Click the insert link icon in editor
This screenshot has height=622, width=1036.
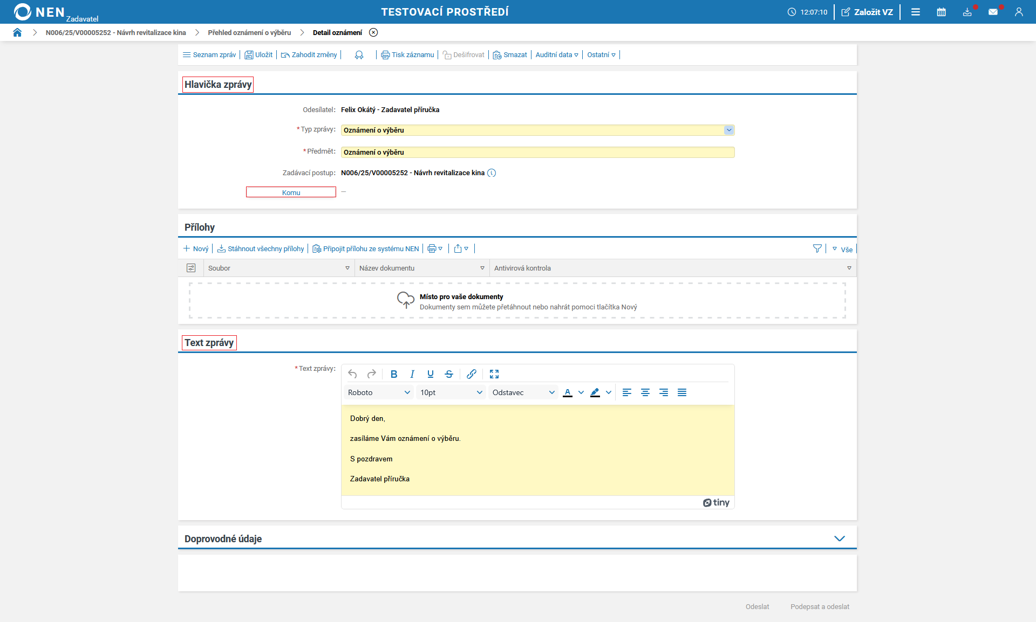[471, 374]
